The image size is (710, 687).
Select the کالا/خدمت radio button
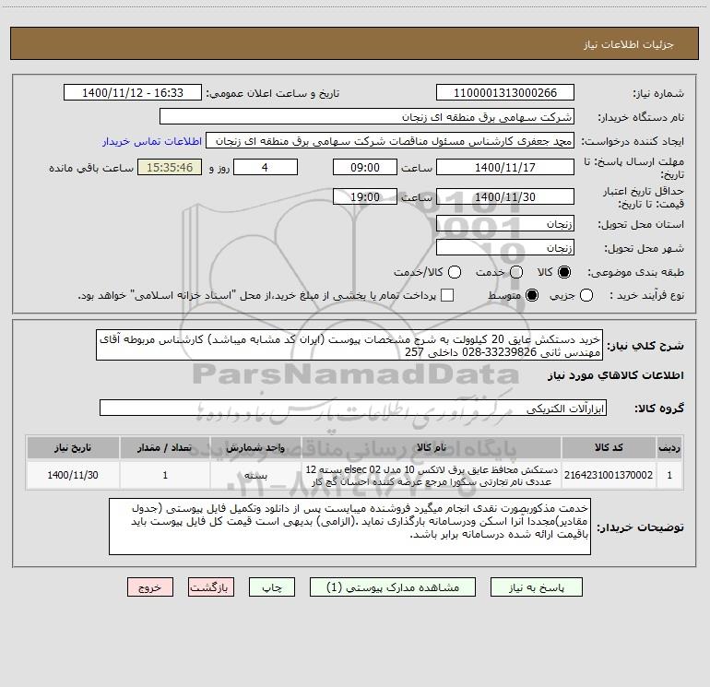(x=455, y=272)
